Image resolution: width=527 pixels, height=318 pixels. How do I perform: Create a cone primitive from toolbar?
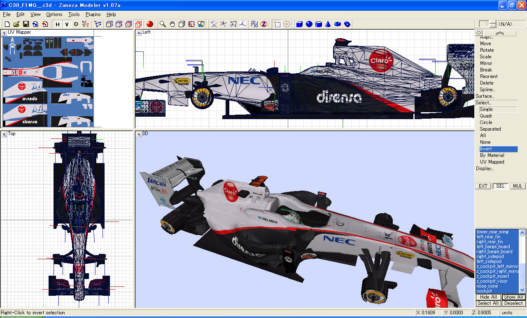[328, 24]
